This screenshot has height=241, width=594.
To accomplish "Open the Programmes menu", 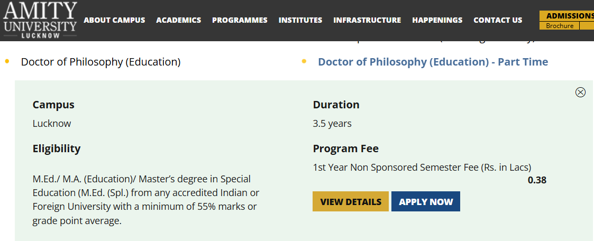I will pyautogui.click(x=240, y=20).
